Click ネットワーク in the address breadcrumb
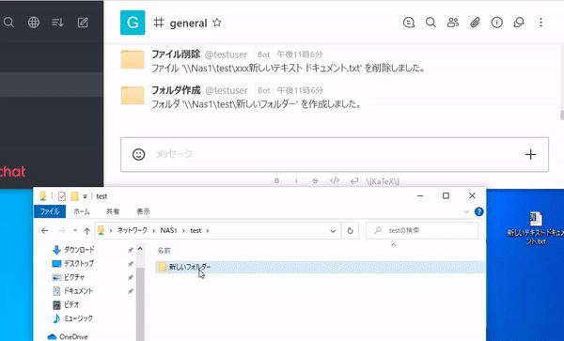Viewport: 564px width, 341px height. coord(132,231)
